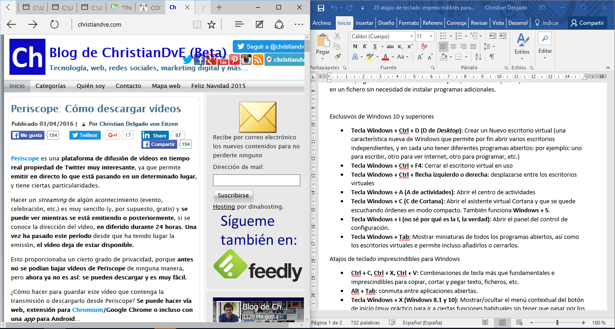Align text right in Word
This screenshot has width=615, height=329.
coord(463,46)
